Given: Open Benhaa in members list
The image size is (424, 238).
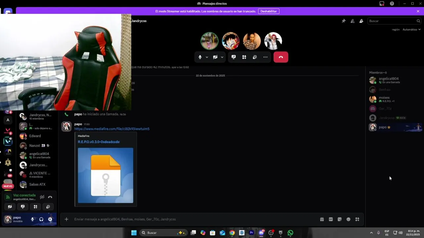Looking at the screenshot, I should [x=395, y=90].
